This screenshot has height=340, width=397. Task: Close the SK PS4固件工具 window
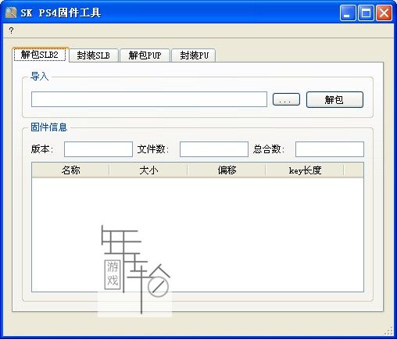click(384, 13)
